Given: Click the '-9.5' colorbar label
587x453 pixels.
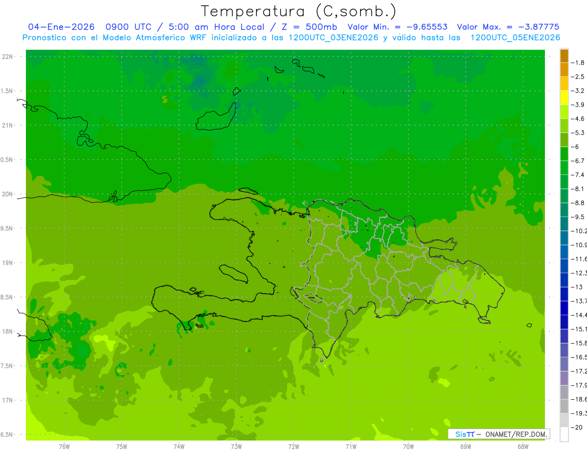Looking at the screenshot, I should (578, 217).
